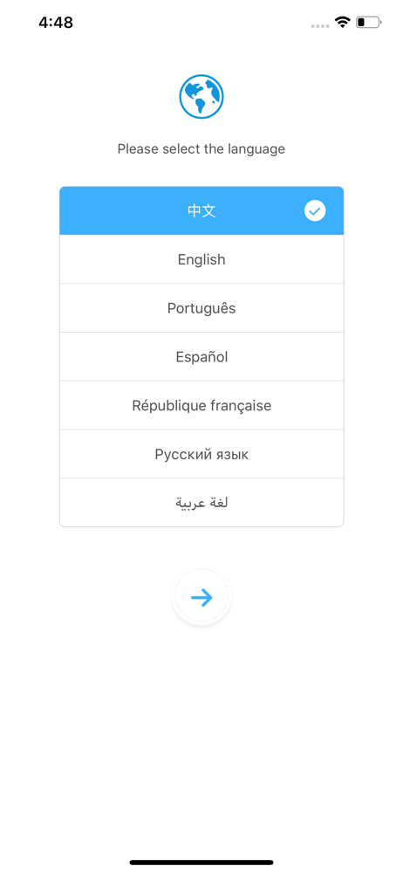403x873 pixels.
Task: Choose République française
Action: (x=201, y=405)
